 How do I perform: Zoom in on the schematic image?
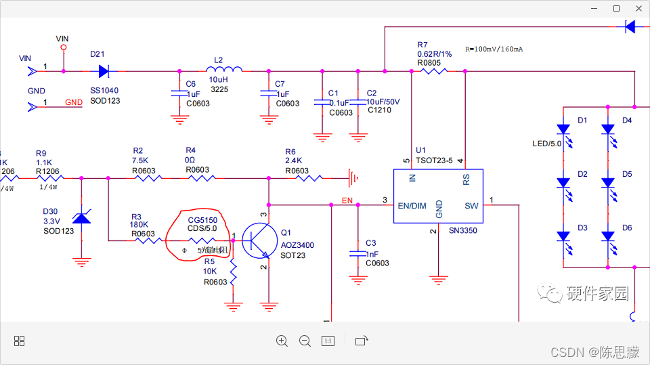282,341
